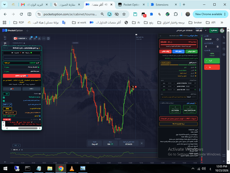
Task: Click the red Sell button
Action: (212, 67)
